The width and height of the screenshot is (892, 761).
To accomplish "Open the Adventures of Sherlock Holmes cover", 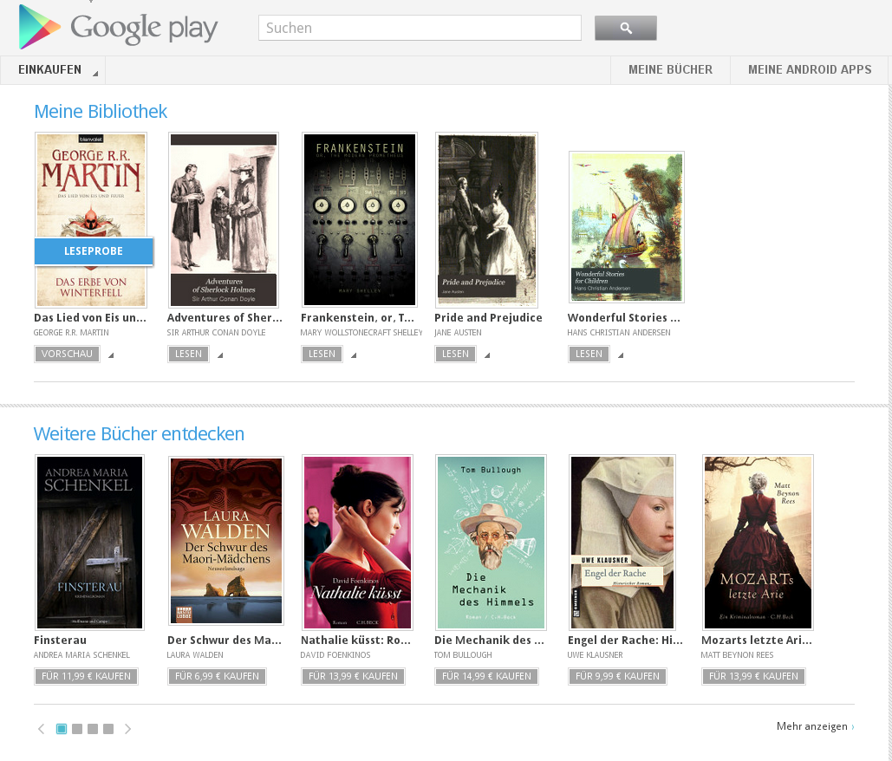I will 224,220.
